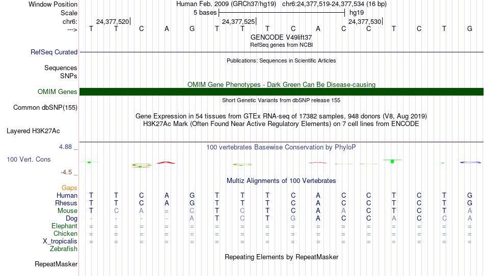Select the Chicken species row label
The width and height of the screenshot is (484, 276).
pyautogui.click(x=65, y=234)
